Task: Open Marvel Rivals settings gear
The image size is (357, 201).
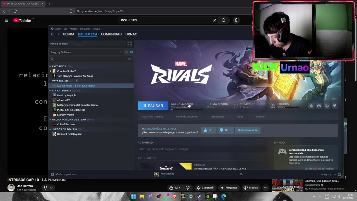Action: click(x=311, y=106)
